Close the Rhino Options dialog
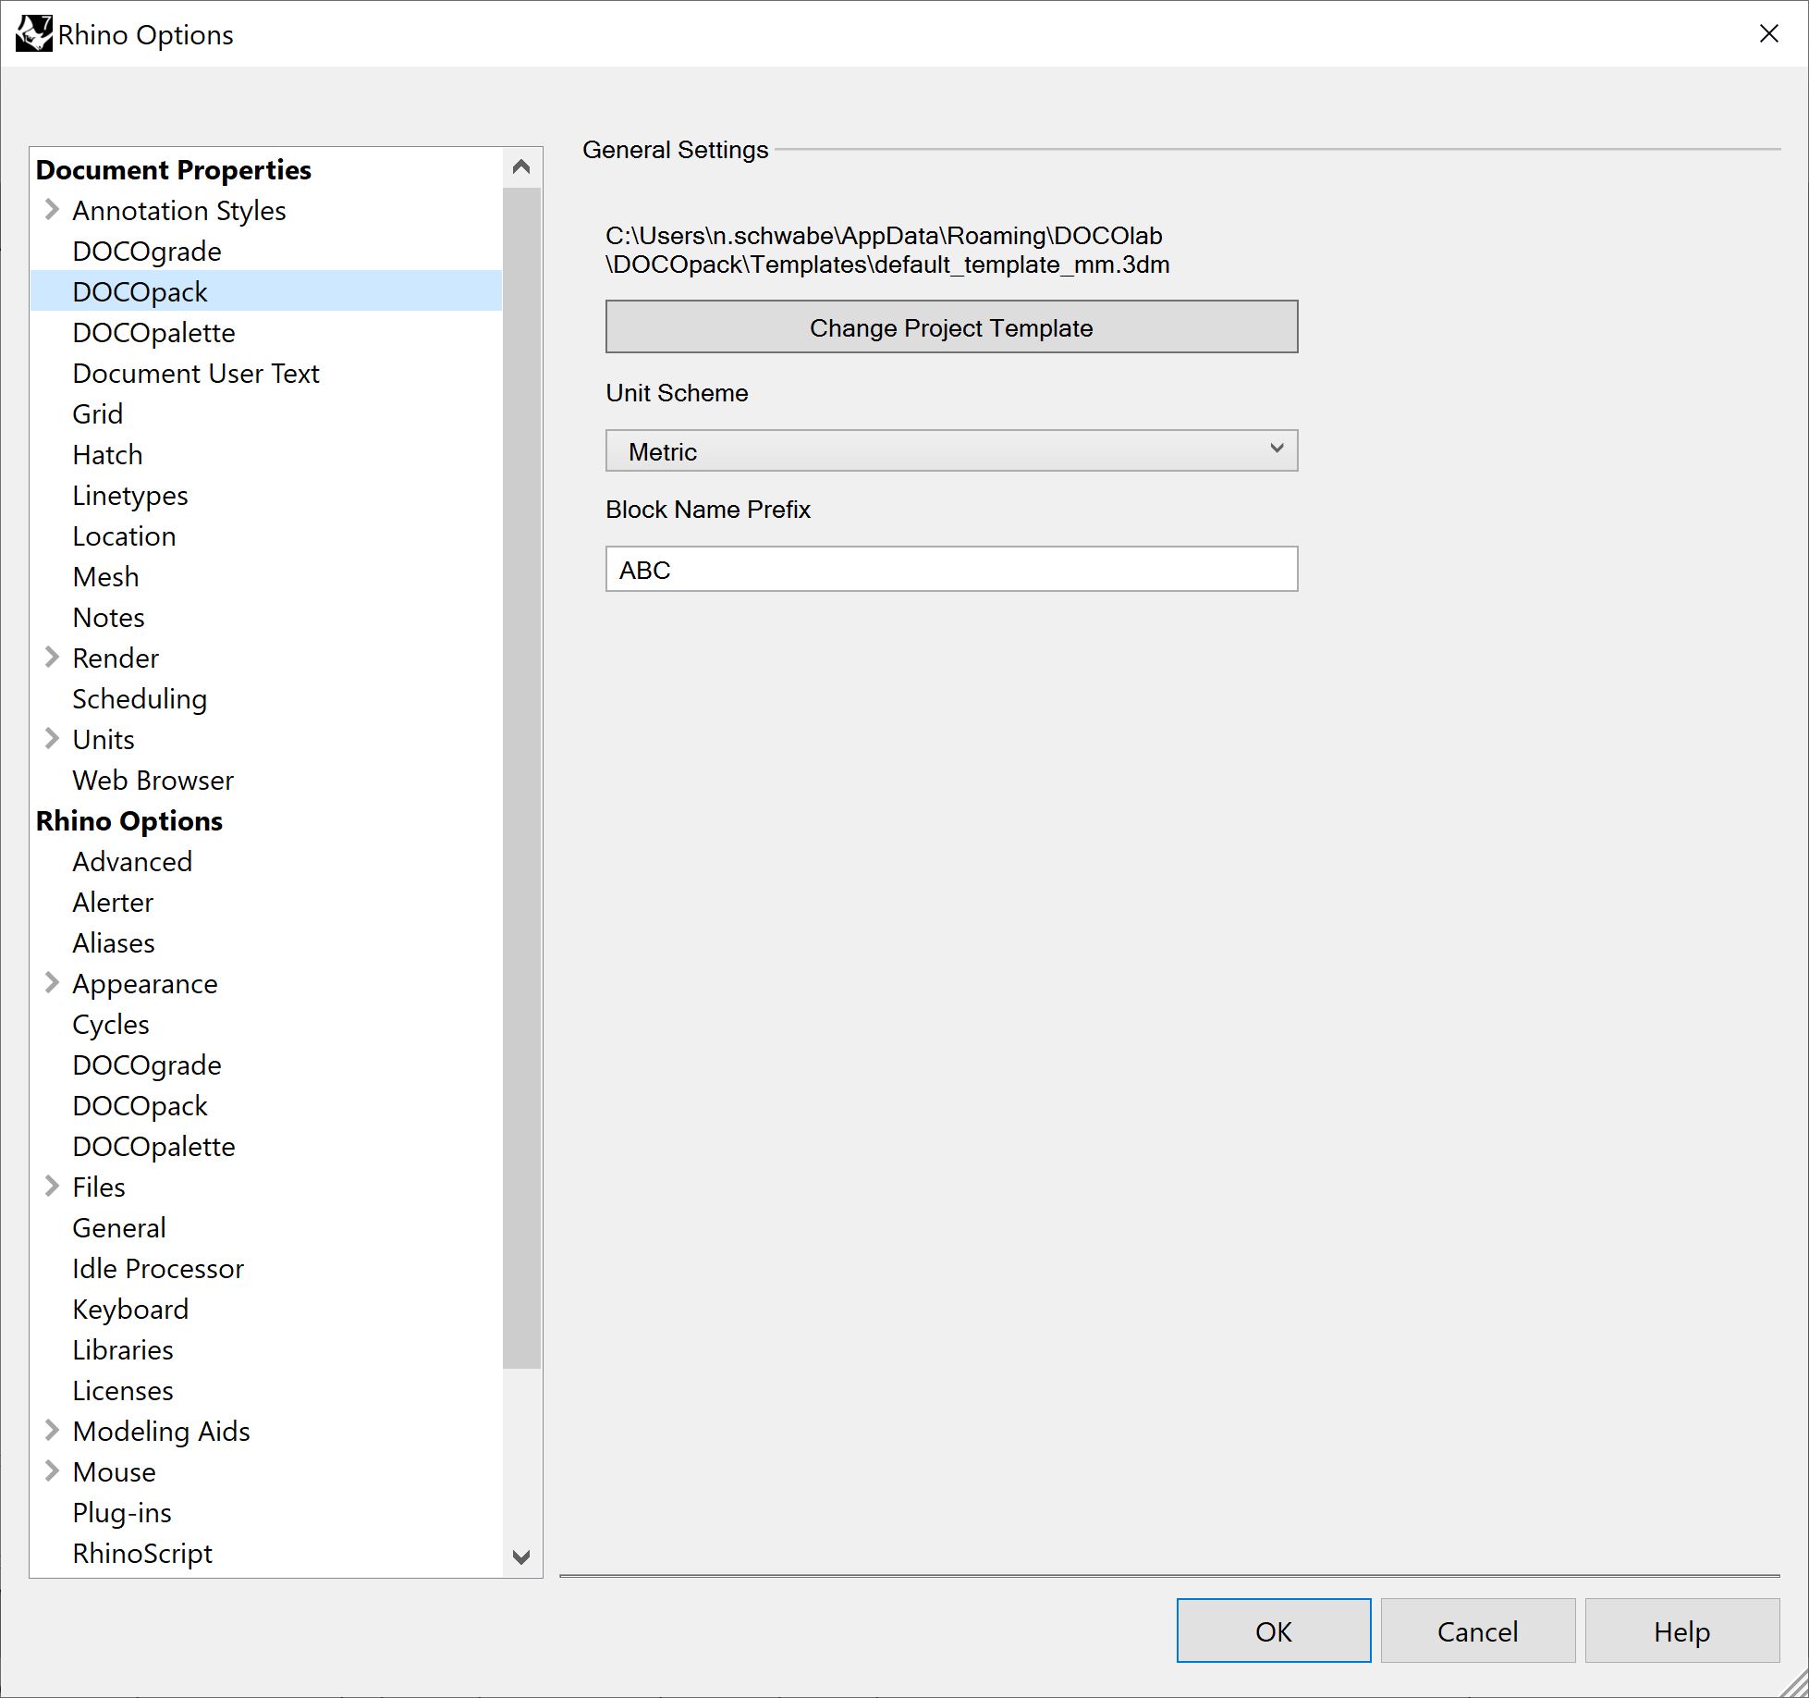This screenshot has width=1809, height=1698. 1768,34
